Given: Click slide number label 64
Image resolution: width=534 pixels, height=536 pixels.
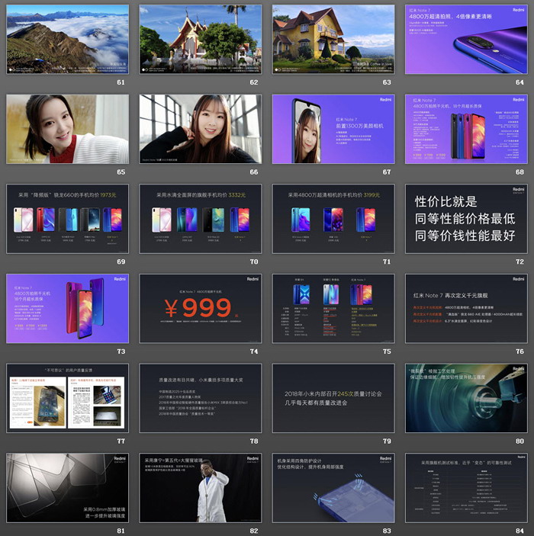Looking at the screenshot, I should click(x=520, y=82).
